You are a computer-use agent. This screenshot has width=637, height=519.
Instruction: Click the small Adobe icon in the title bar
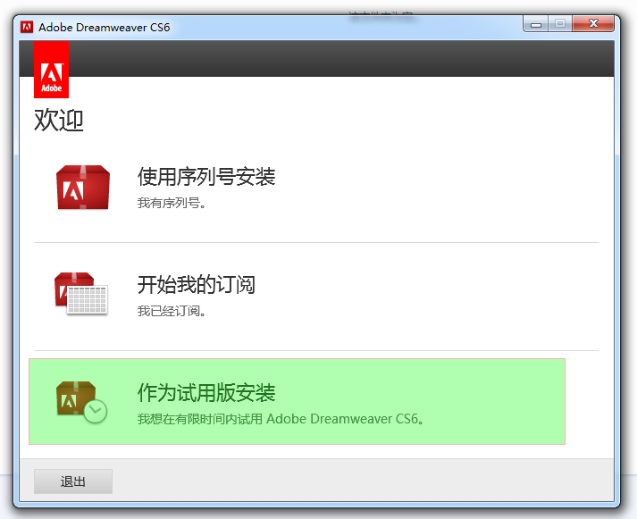27,27
